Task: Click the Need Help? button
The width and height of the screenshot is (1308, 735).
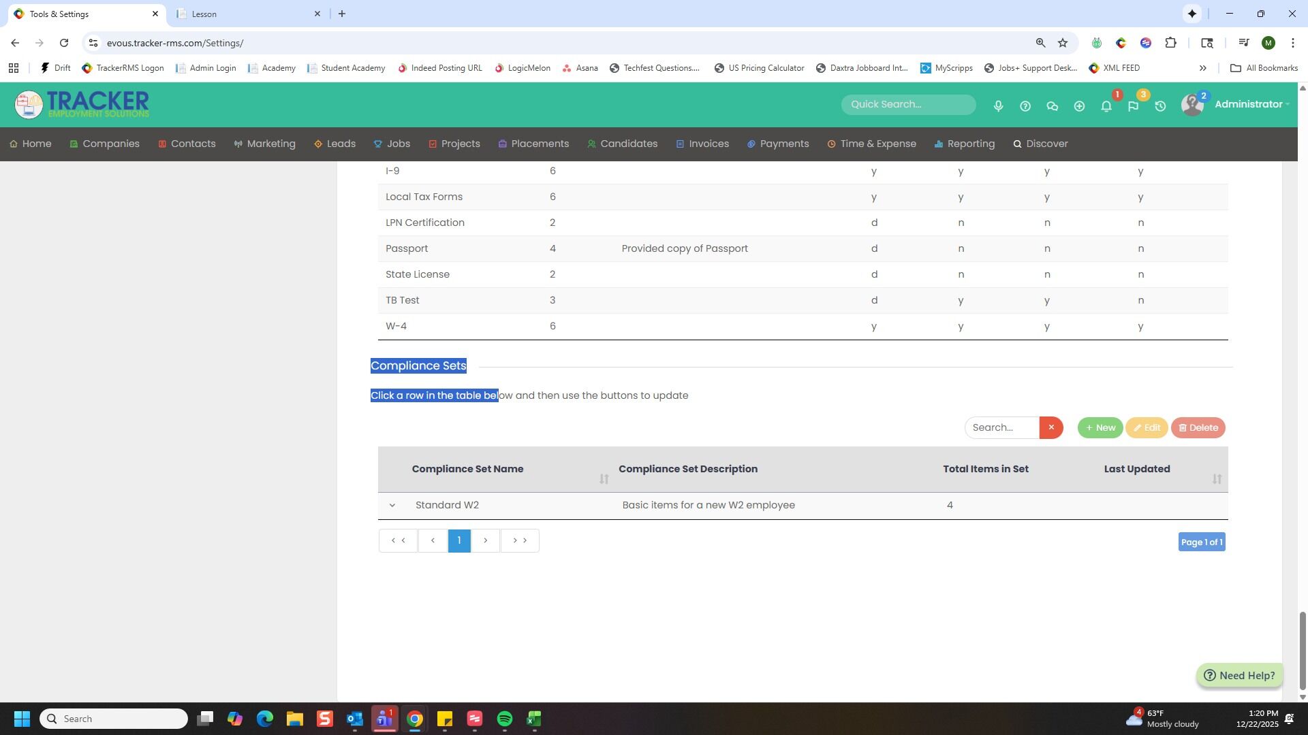Action: point(1239,675)
